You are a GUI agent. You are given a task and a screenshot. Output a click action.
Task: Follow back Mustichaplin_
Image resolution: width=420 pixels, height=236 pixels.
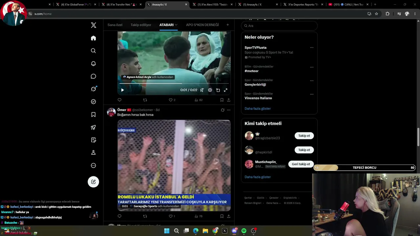click(x=301, y=164)
